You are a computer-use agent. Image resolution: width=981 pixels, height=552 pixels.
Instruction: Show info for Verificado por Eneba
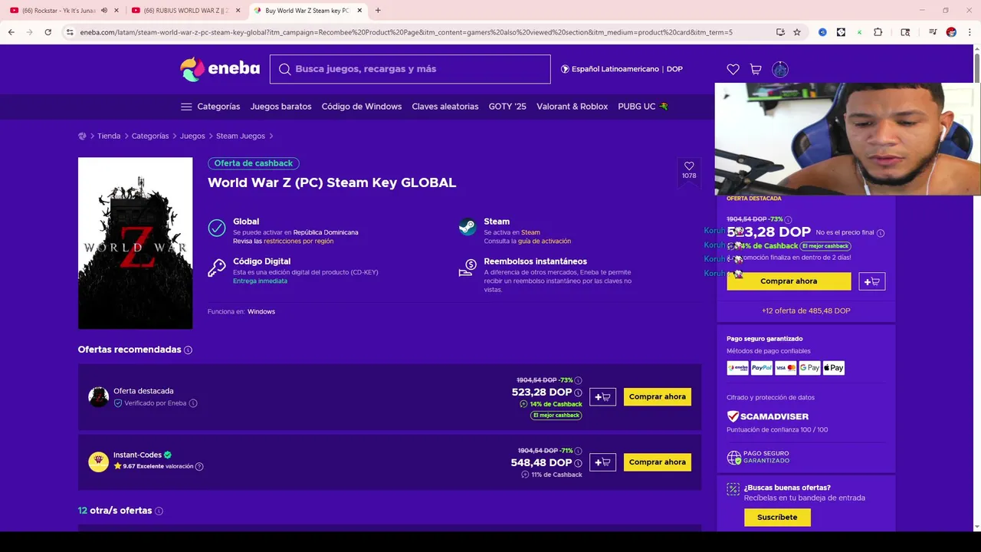[193, 403]
